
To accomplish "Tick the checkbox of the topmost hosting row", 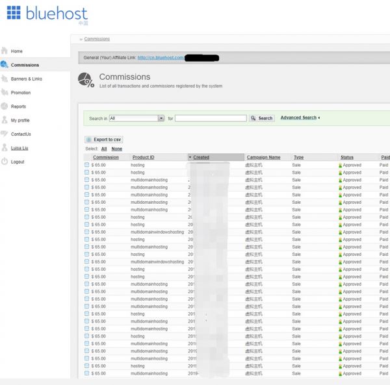I will tap(86, 165).
